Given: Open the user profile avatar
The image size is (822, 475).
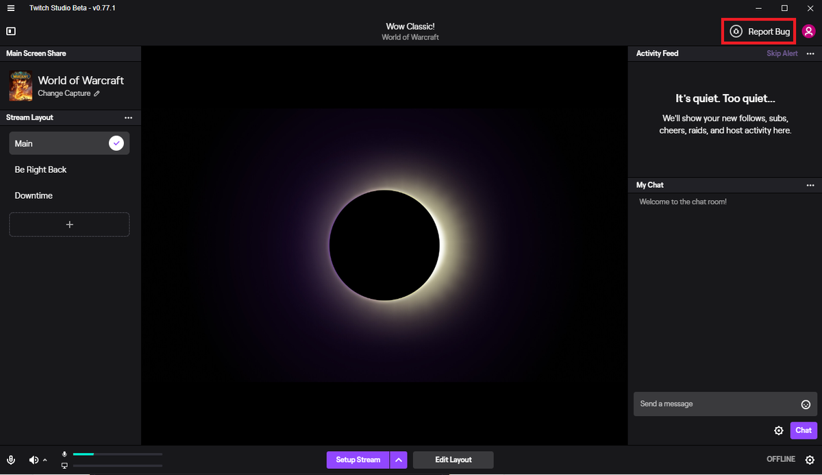Looking at the screenshot, I should click(809, 32).
